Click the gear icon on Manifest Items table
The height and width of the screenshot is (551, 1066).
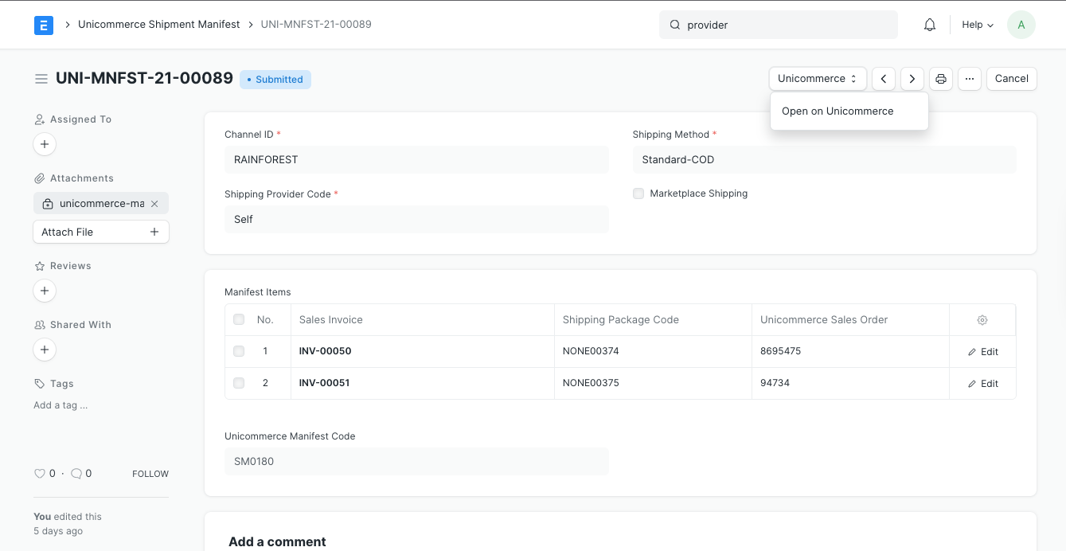tap(982, 319)
